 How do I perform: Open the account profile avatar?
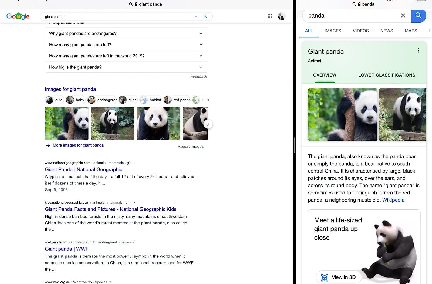tap(281, 16)
